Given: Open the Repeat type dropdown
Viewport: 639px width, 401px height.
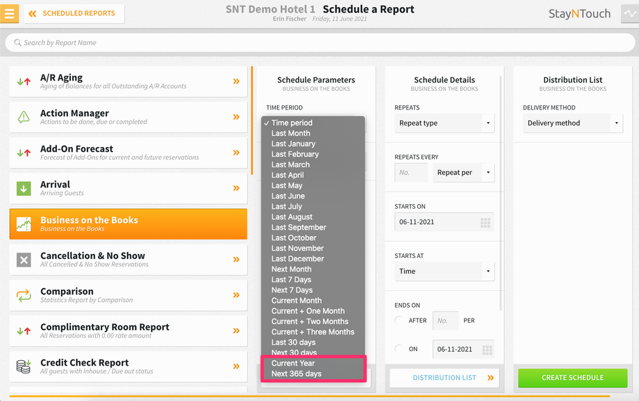Looking at the screenshot, I should pyautogui.click(x=445, y=123).
